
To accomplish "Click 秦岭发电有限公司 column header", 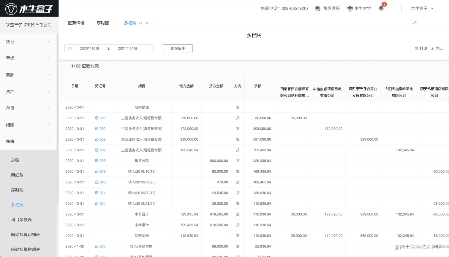I will click(x=399, y=92).
